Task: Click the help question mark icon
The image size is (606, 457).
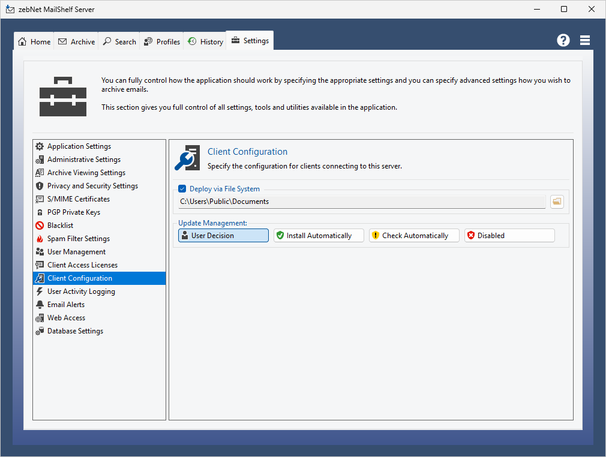Action: click(x=563, y=40)
